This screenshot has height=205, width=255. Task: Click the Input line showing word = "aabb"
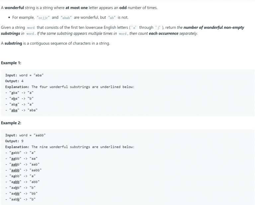(x=25, y=135)
